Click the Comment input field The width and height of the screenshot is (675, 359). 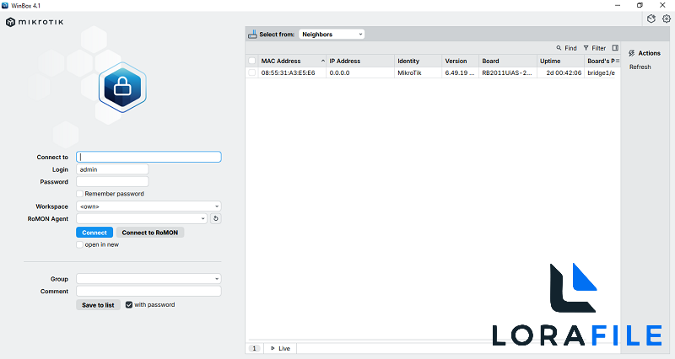pos(148,291)
